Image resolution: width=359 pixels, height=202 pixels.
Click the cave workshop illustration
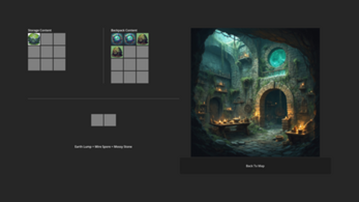point(255,93)
